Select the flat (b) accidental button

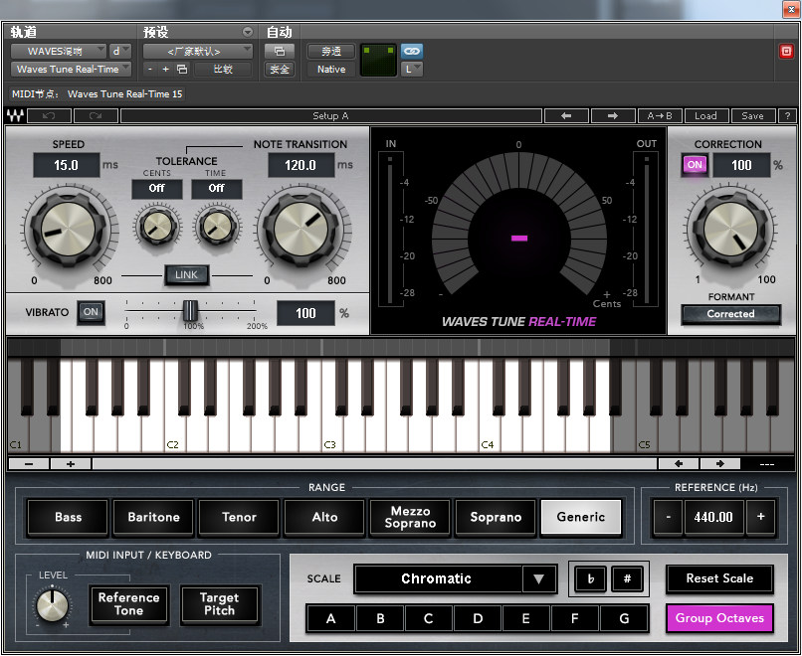[591, 578]
